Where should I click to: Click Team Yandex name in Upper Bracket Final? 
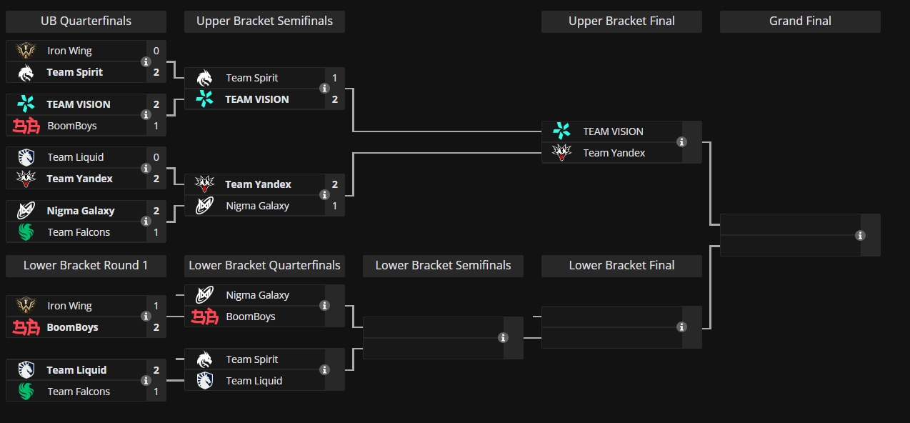click(614, 153)
